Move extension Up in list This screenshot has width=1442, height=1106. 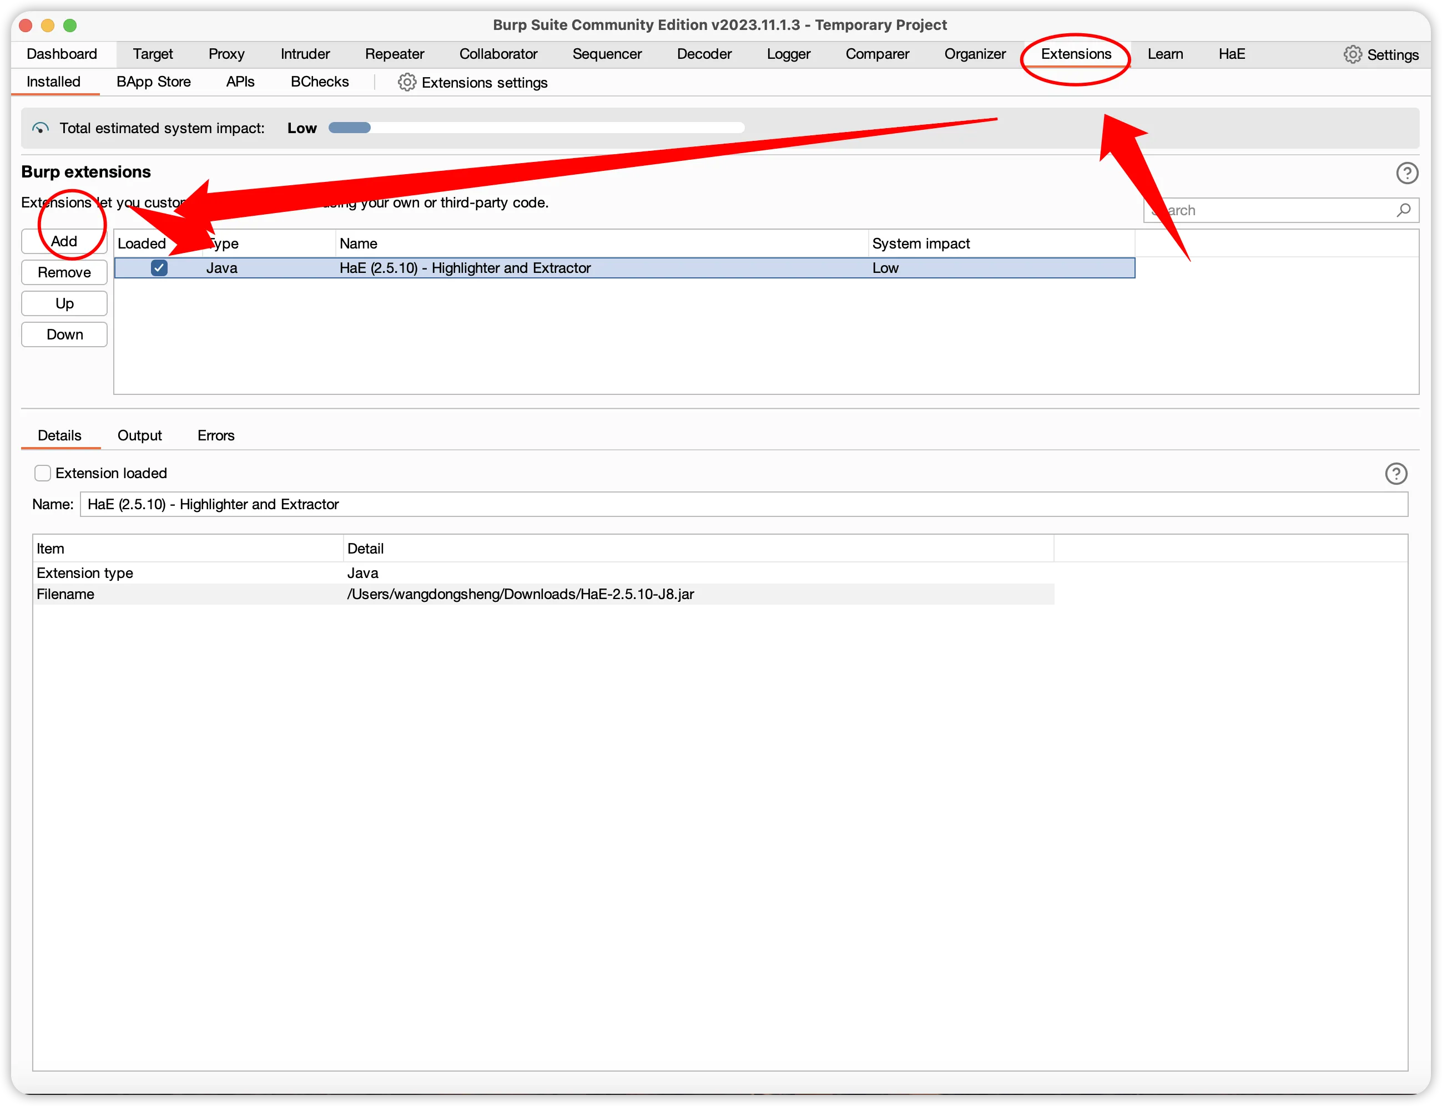(64, 303)
